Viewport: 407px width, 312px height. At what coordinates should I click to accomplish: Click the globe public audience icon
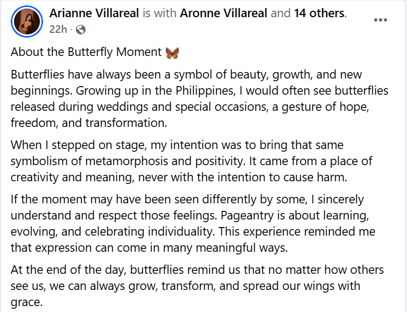[81, 30]
